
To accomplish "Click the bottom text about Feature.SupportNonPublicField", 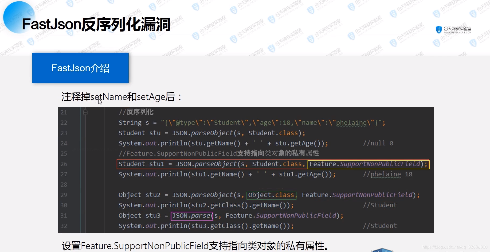I will click(x=195, y=246).
